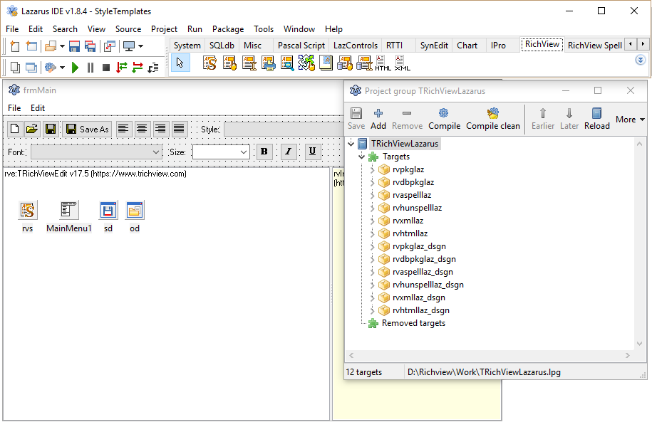Switch to the SynEdit component palette tab
This screenshot has width=652, height=422.
[434, 46]
